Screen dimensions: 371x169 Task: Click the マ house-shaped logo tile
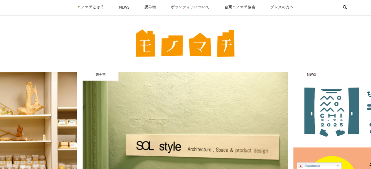point(200,45)
